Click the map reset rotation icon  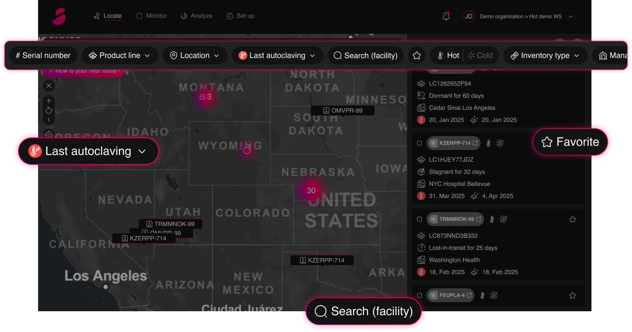(x=49, y=110)
